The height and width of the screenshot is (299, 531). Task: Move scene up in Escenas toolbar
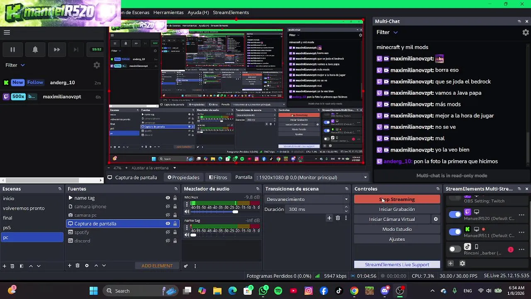31,266
